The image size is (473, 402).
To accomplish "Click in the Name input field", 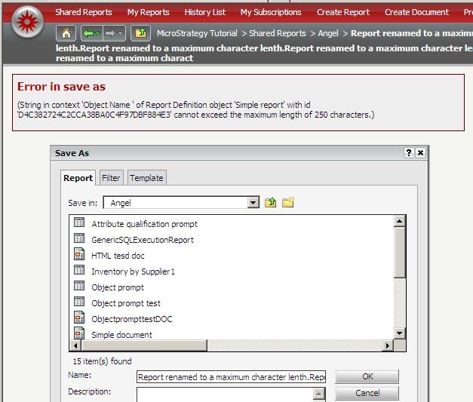I will (x=231, y=377).
